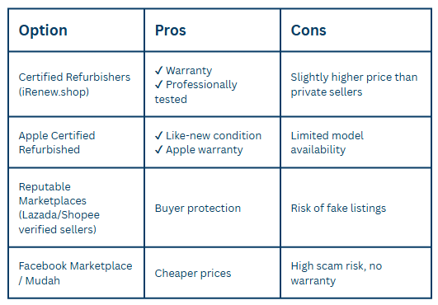438x305 pixels.
Task: Click Slightly higher price than private sellers
Action: point(354,84)
